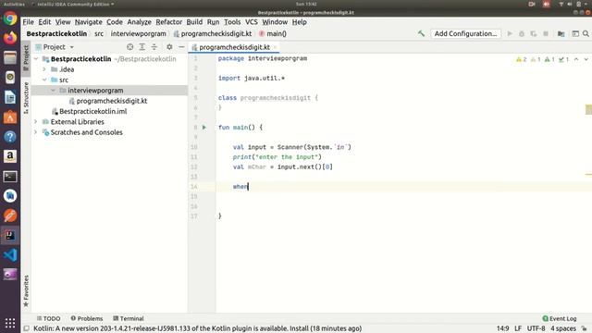Click Collapse All icon in Project panel
This screenshot has width=592, height=333.
click(154, 47)
